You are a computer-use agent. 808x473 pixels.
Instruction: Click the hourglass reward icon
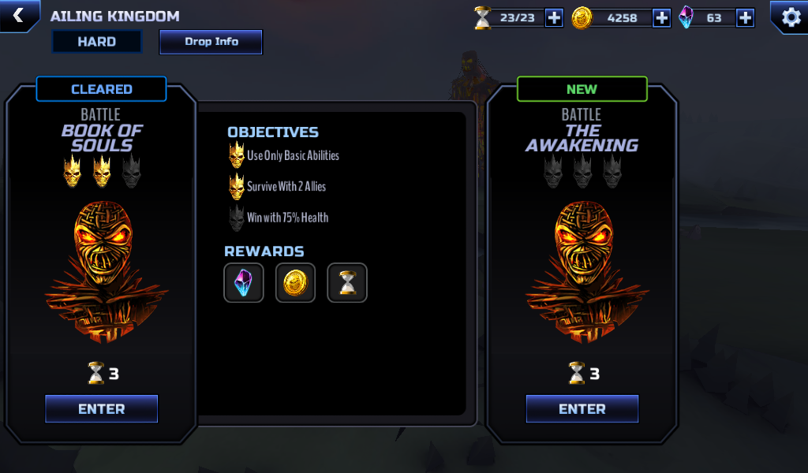pyautogui.click(x=347, y=282)
